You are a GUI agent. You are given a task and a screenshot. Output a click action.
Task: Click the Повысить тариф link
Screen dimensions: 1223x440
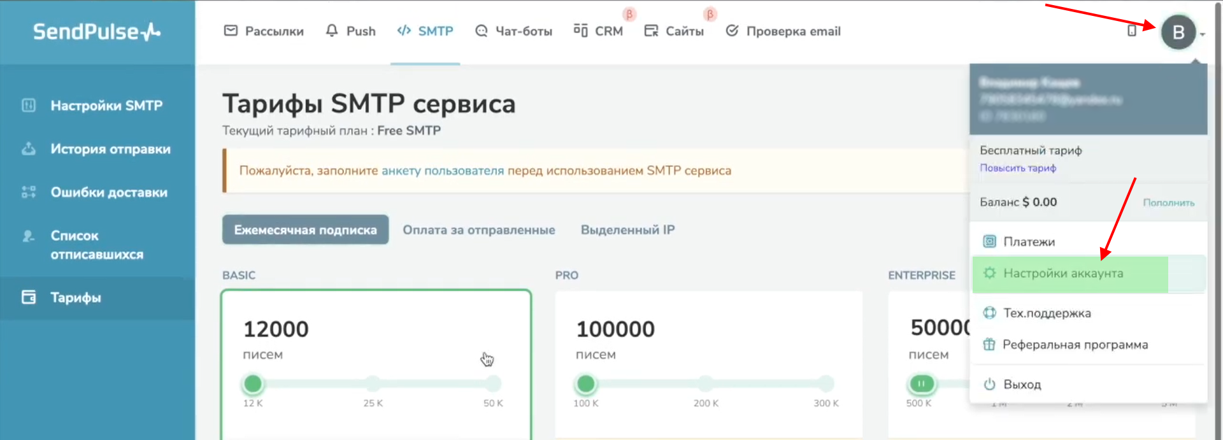[x=1017, y=168]
